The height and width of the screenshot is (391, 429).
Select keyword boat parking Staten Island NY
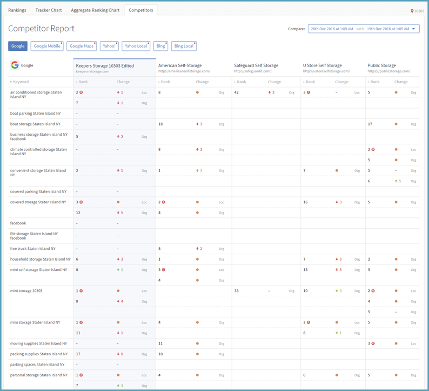tap(35, 114)
